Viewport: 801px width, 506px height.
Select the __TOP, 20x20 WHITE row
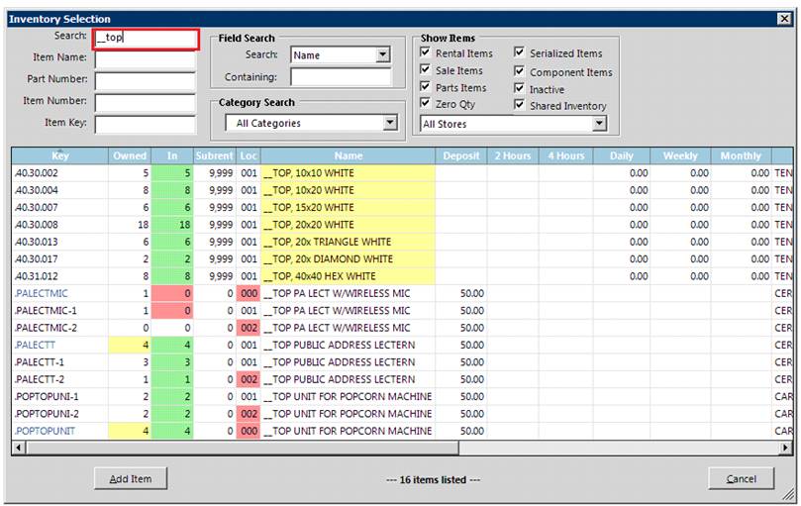(x=347, y=225)
